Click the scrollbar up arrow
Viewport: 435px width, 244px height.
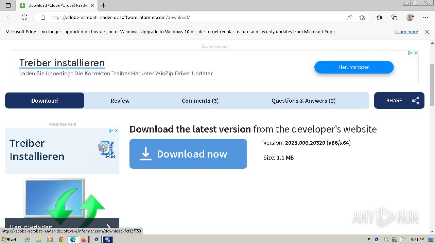[432, 43]
